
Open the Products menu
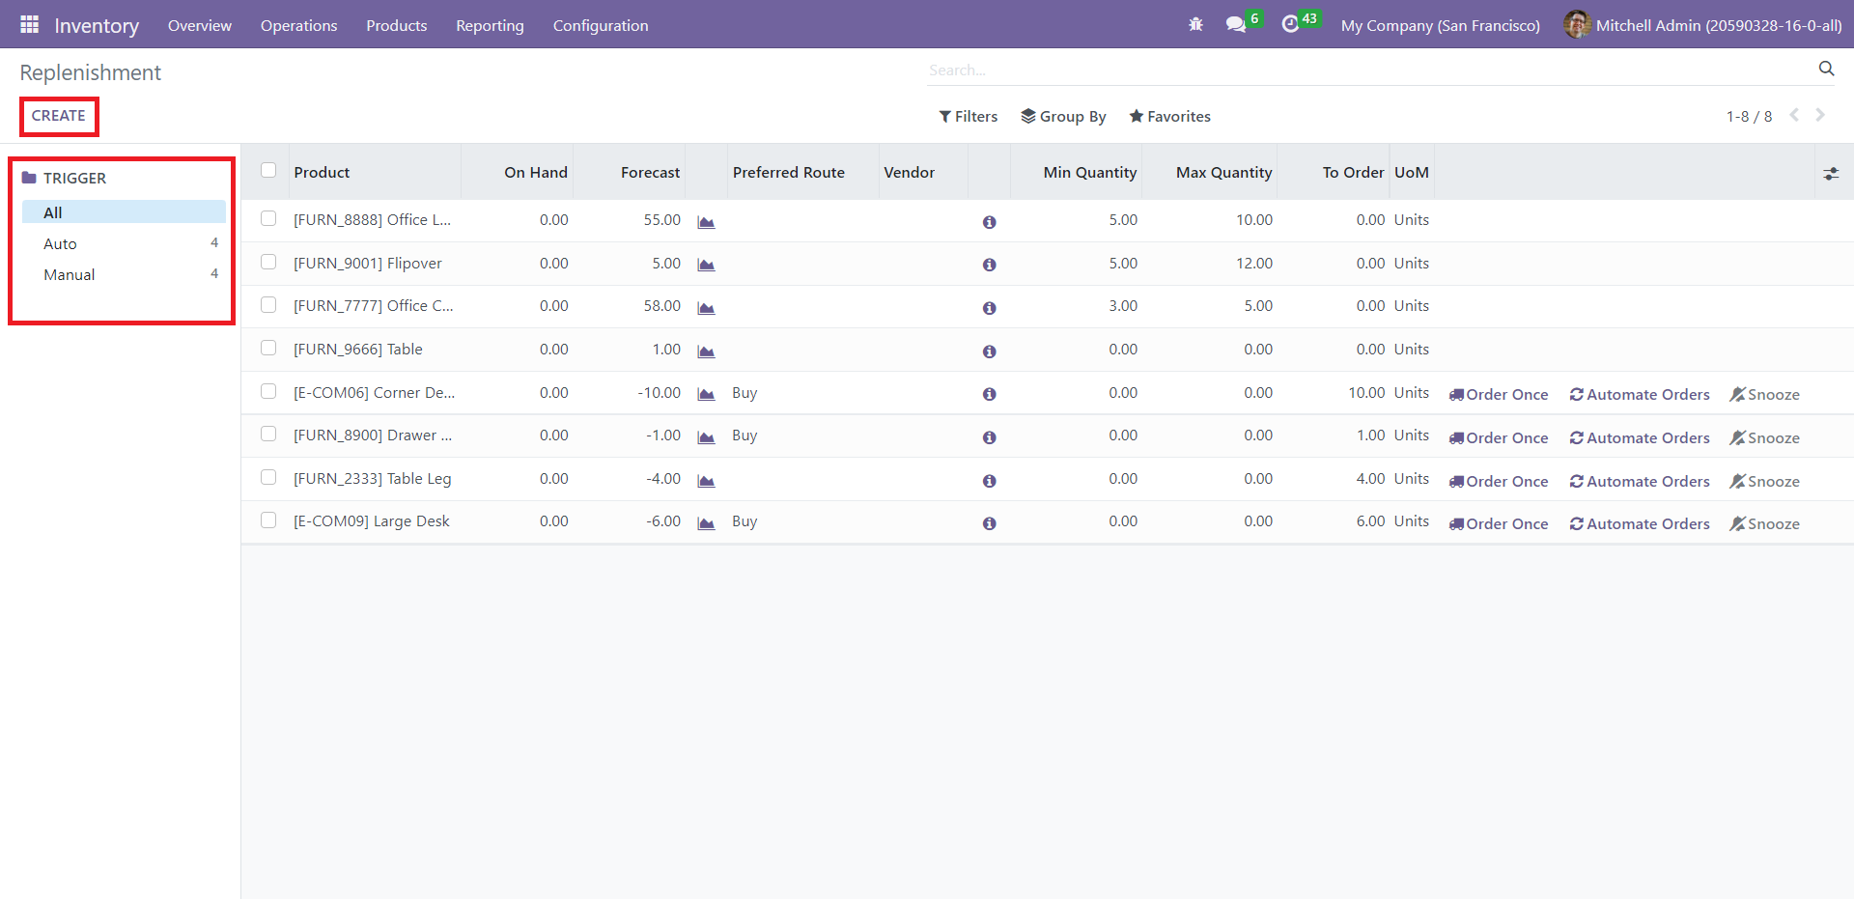[x=396, y=25]
